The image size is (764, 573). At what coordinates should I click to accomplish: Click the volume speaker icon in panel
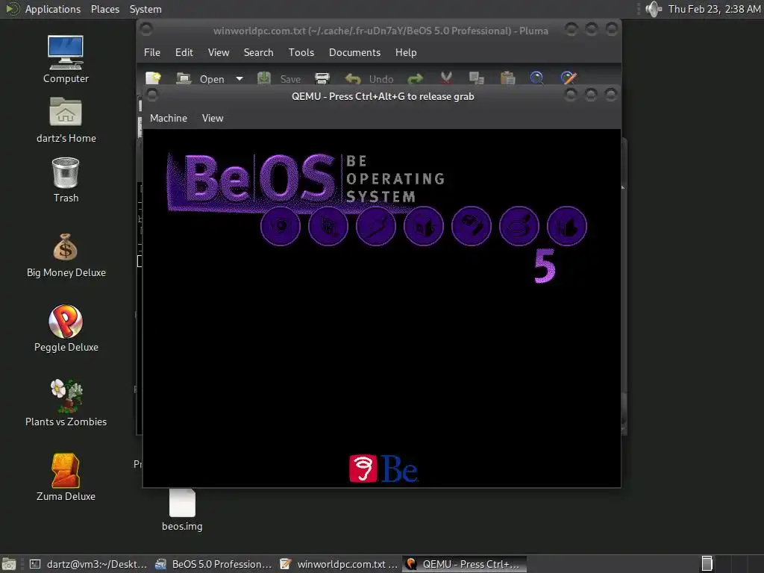[x=654, y=9]
